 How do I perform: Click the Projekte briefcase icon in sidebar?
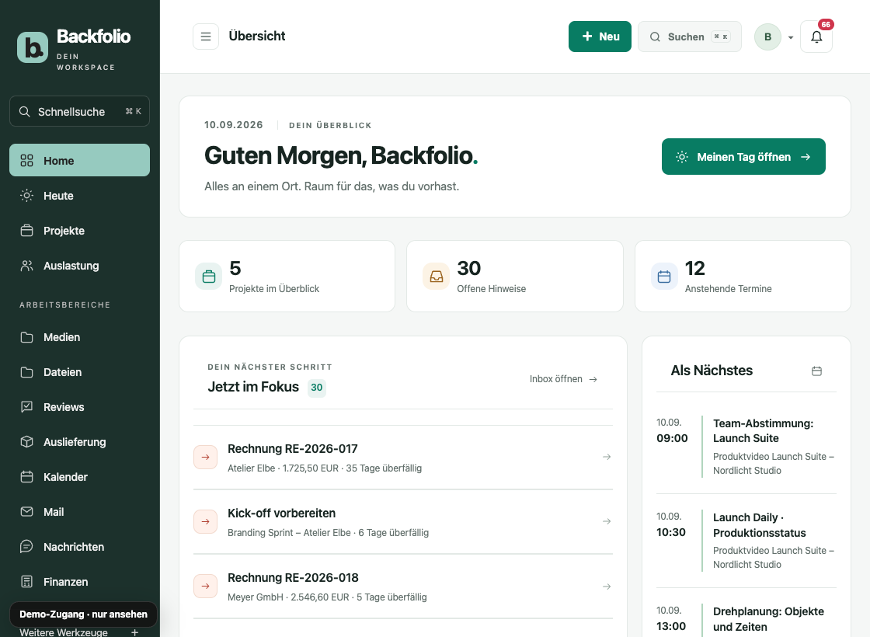pos(26,230)
